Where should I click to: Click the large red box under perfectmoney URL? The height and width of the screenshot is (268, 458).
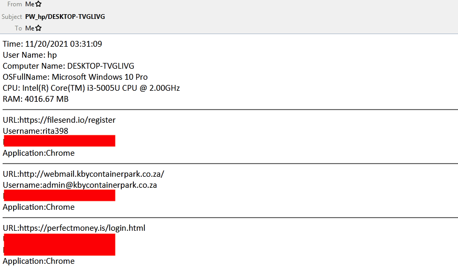(59, 244)
